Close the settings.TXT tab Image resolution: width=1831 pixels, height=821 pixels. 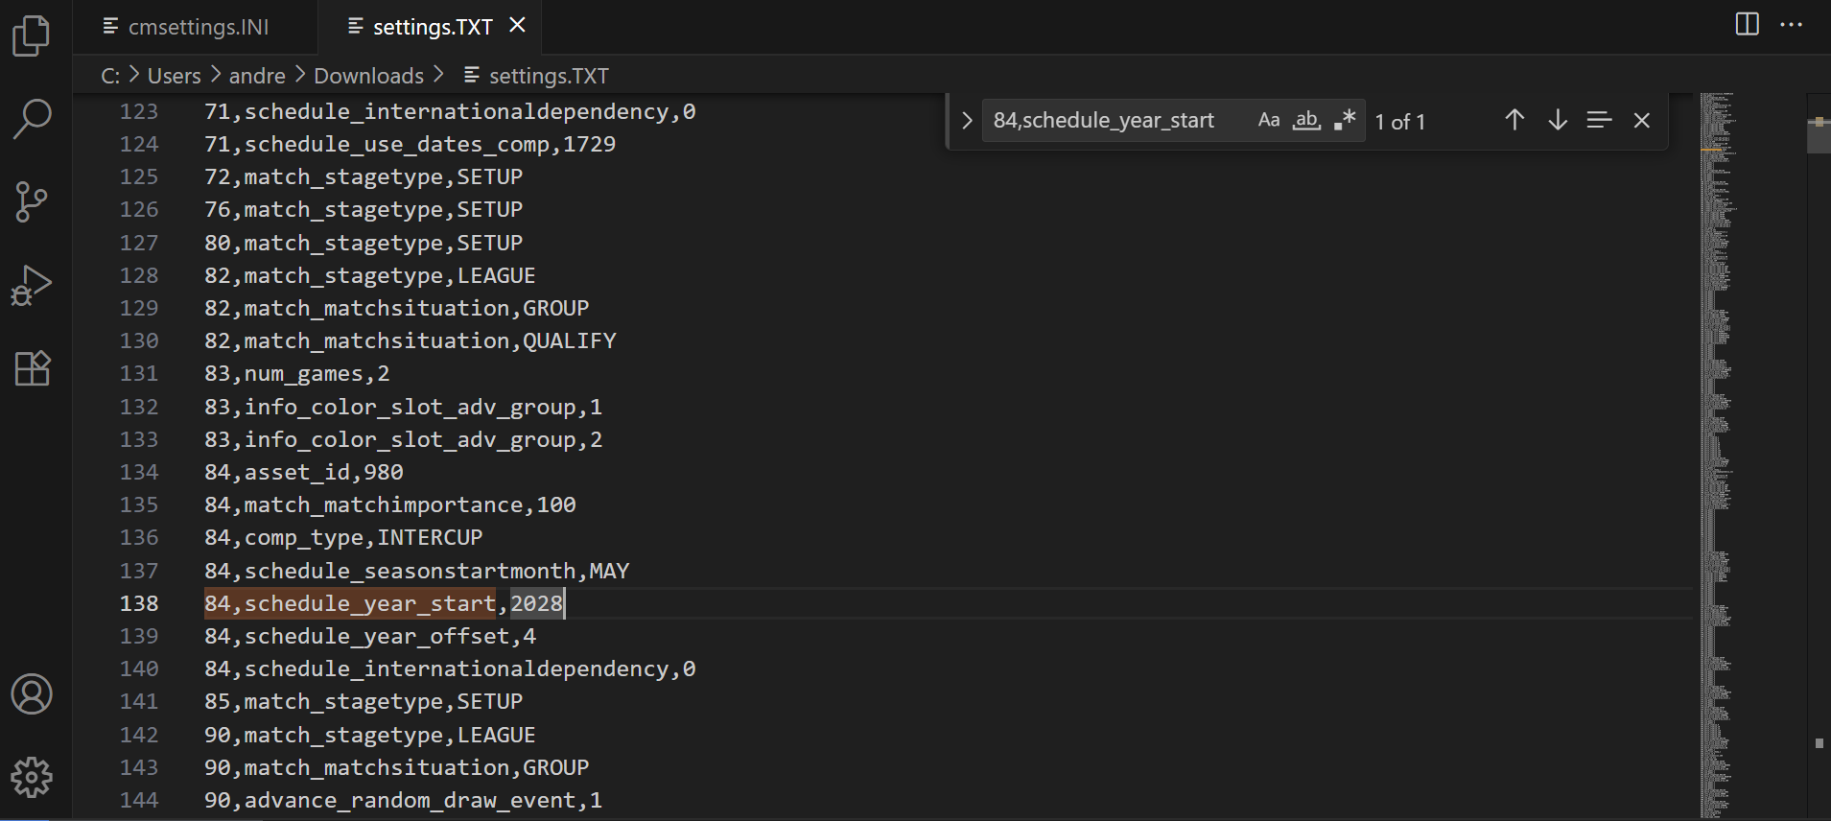tap(517, 26)
